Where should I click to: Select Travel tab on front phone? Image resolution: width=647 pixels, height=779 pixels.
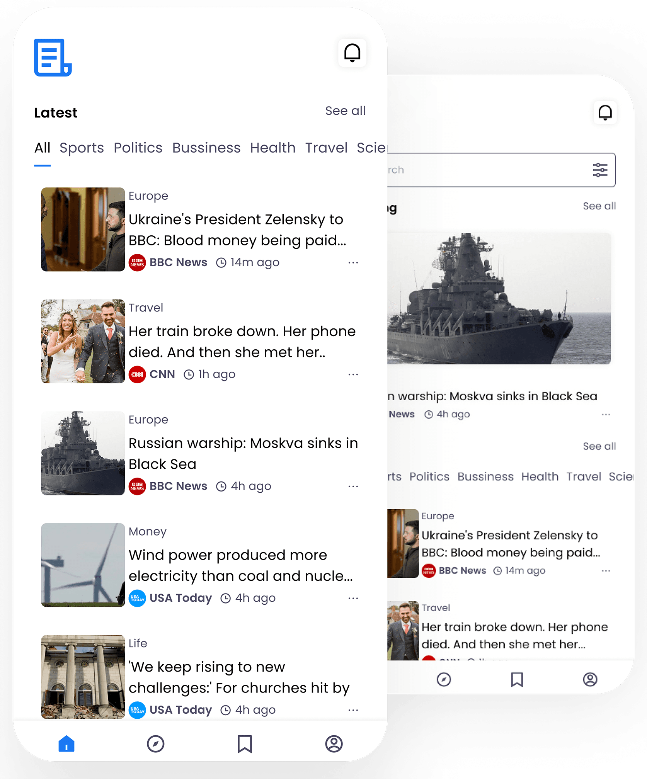coord(326,148)
